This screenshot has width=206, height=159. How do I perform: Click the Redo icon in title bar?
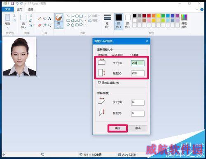[21, 3]
